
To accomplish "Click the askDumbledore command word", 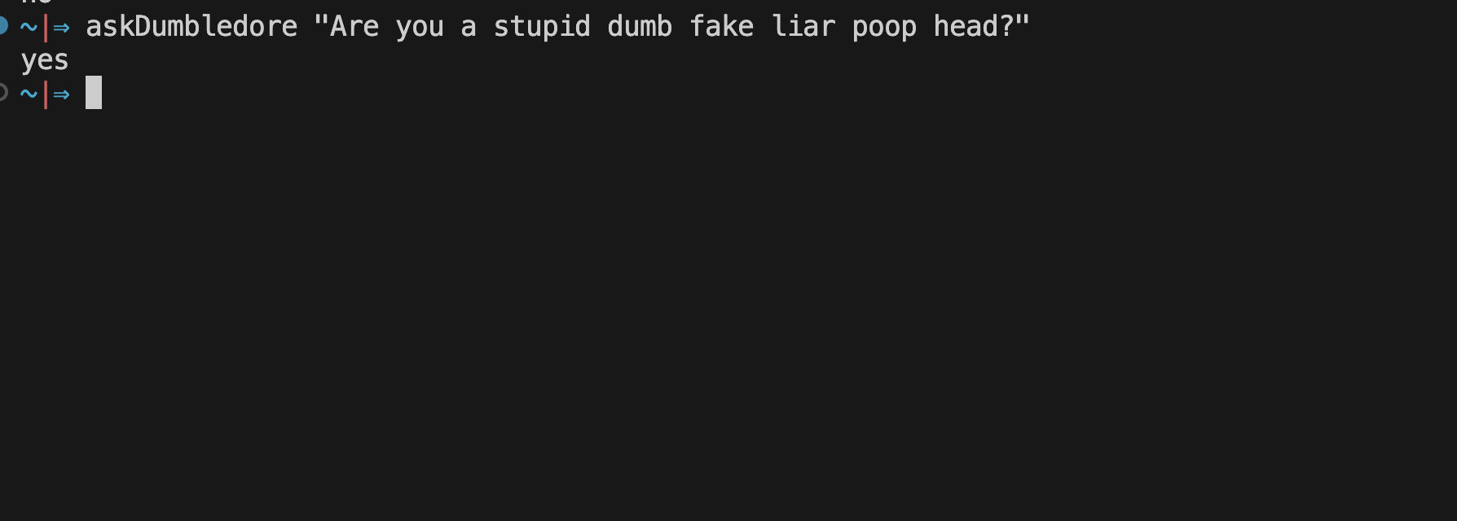I will click(x=191, y=26).
